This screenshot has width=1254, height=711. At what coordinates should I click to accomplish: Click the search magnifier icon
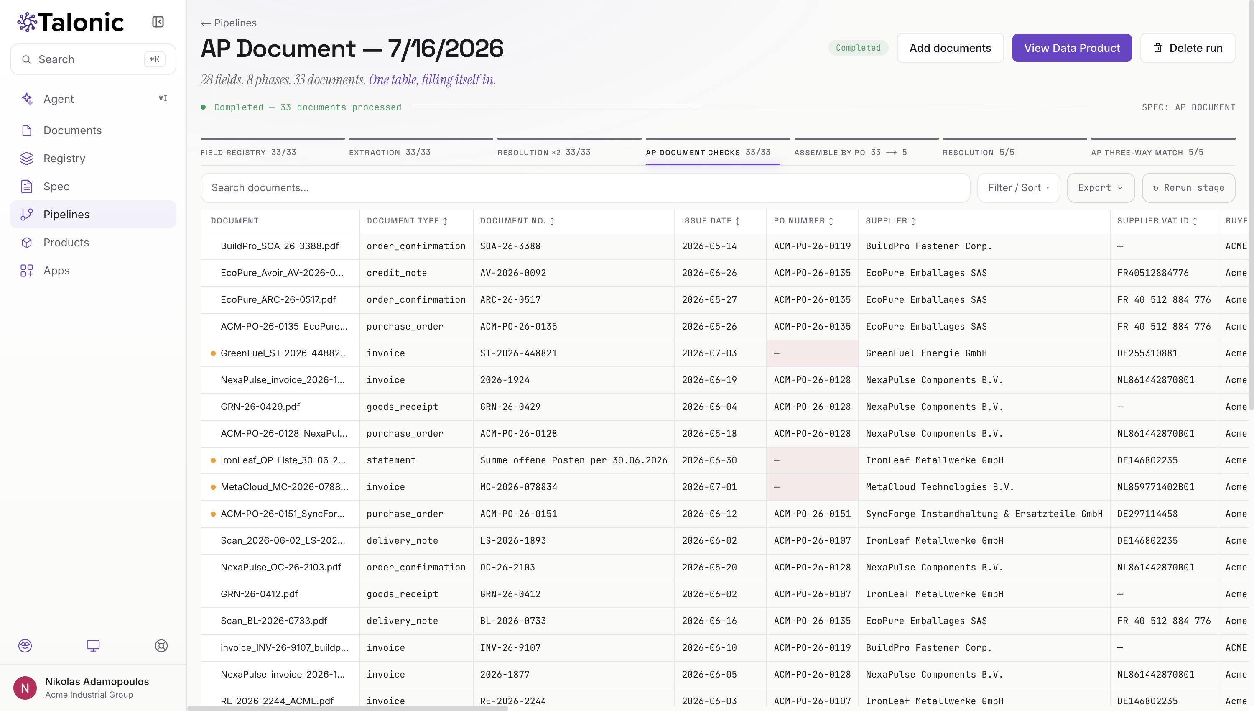[x=26, y=59]
